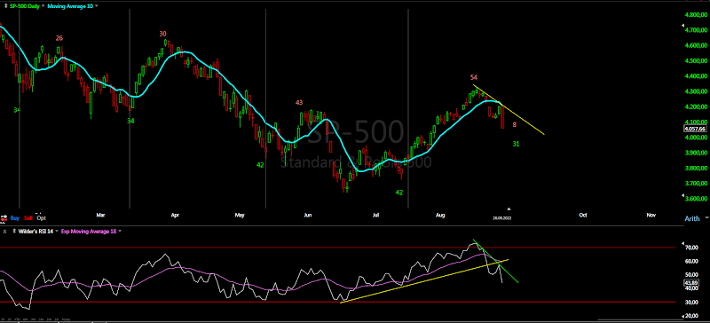This screenshot has height=323, width=710.
Task: Click the Opt button
Action: click(41, 217)
